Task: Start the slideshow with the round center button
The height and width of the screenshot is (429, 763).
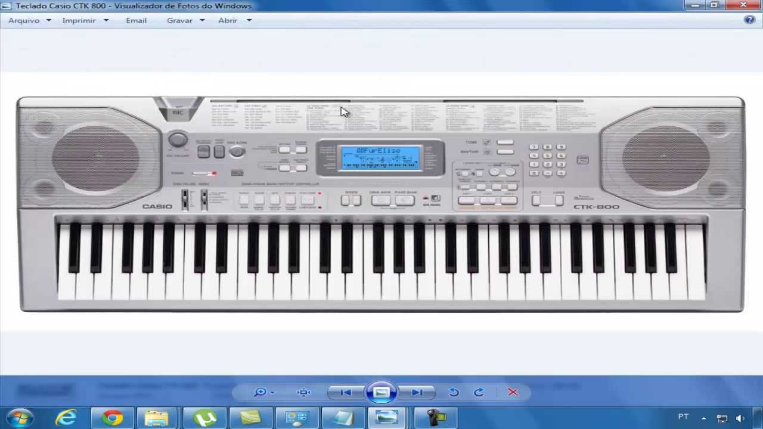Action: click(x=381, y=392)
